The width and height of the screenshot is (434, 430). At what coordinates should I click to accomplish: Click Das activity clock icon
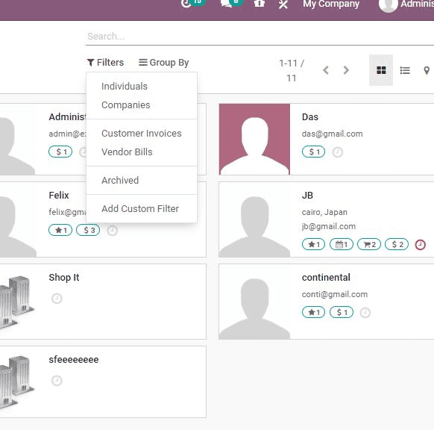(337, 152)
